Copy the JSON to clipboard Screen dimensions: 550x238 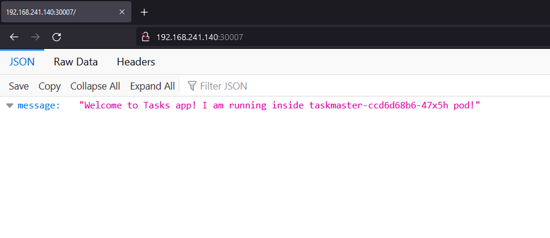point(50,86)
